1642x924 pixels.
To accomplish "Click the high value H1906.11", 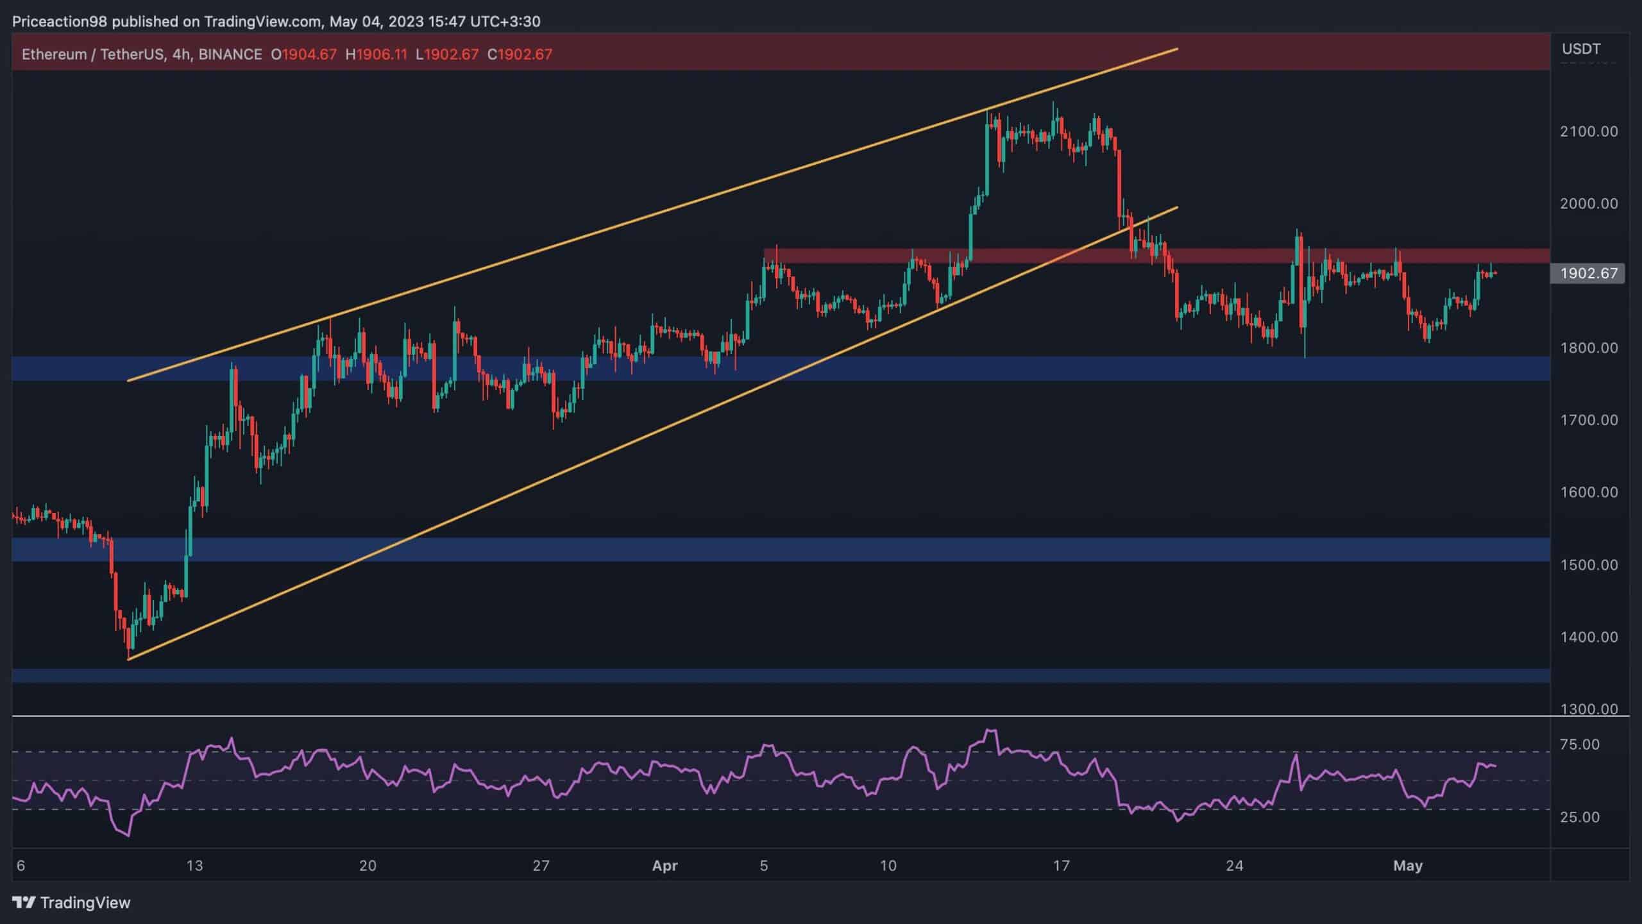I will (376, 55).
